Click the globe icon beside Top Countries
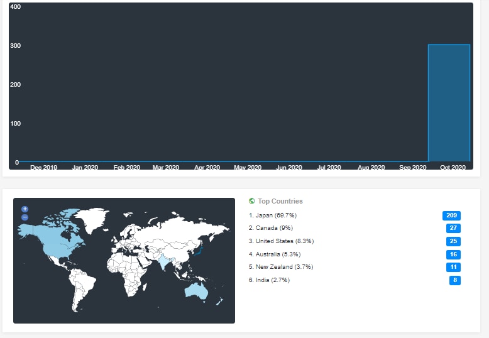The image size is (489, 338). tap(251, 201)
